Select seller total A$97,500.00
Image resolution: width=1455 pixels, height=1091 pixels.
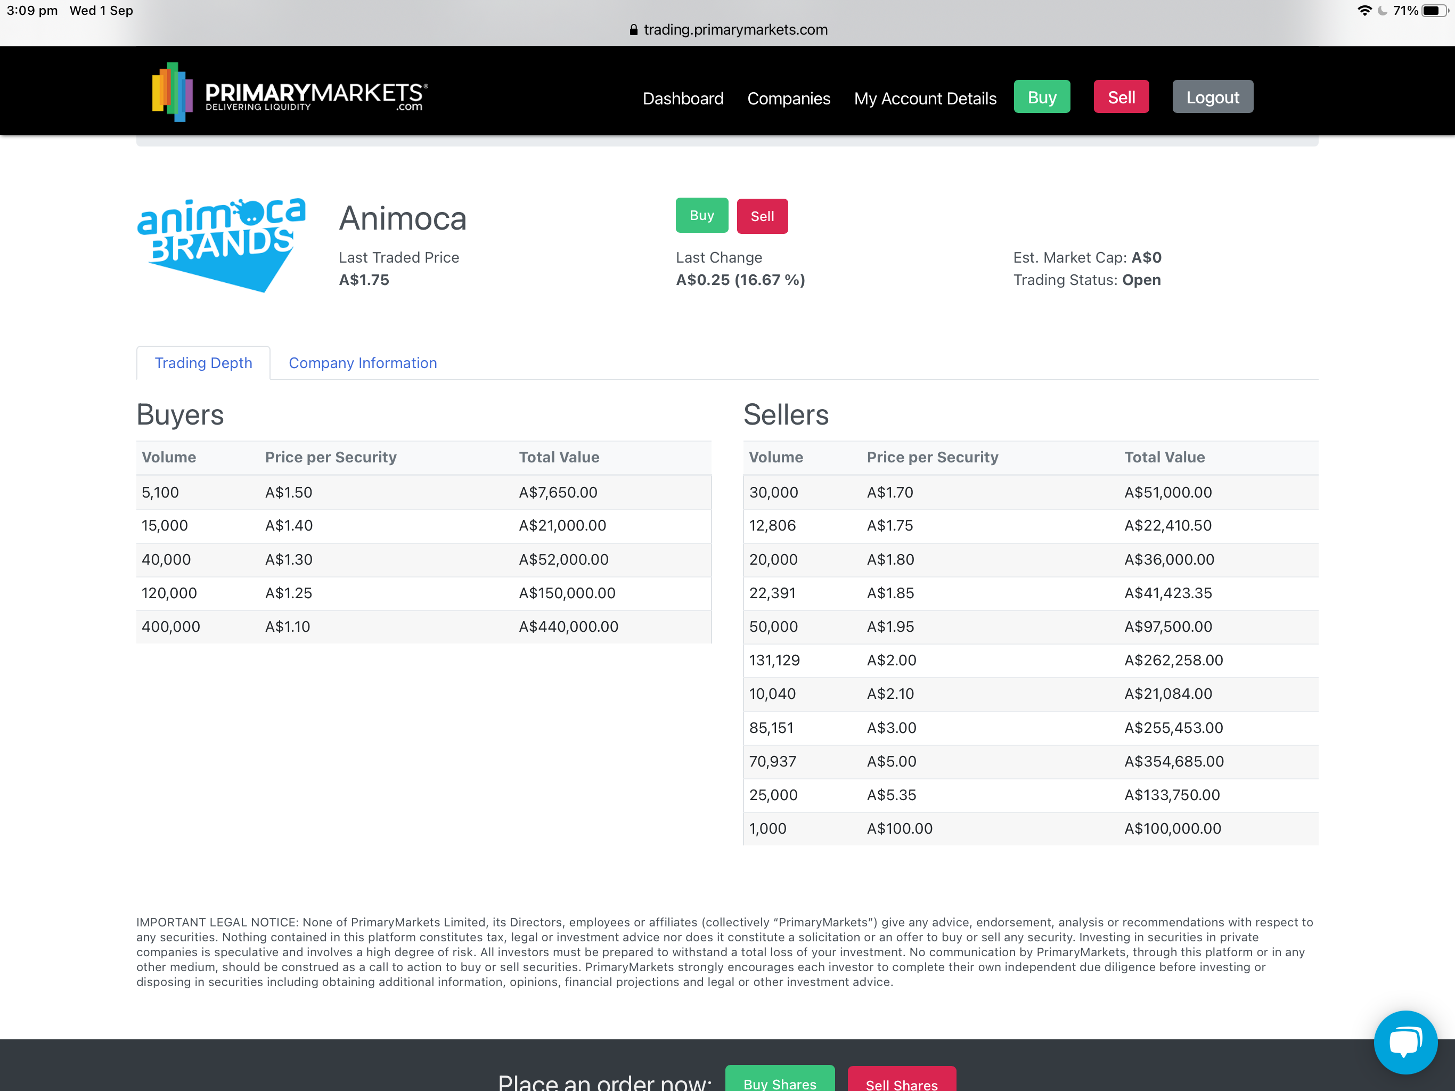[1167, 626]
